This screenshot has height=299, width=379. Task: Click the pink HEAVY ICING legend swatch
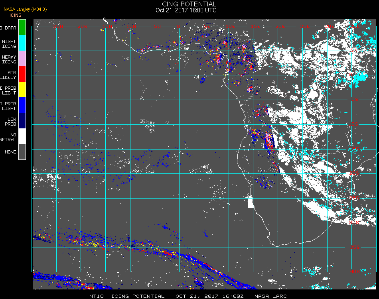(x=22, y=58)
